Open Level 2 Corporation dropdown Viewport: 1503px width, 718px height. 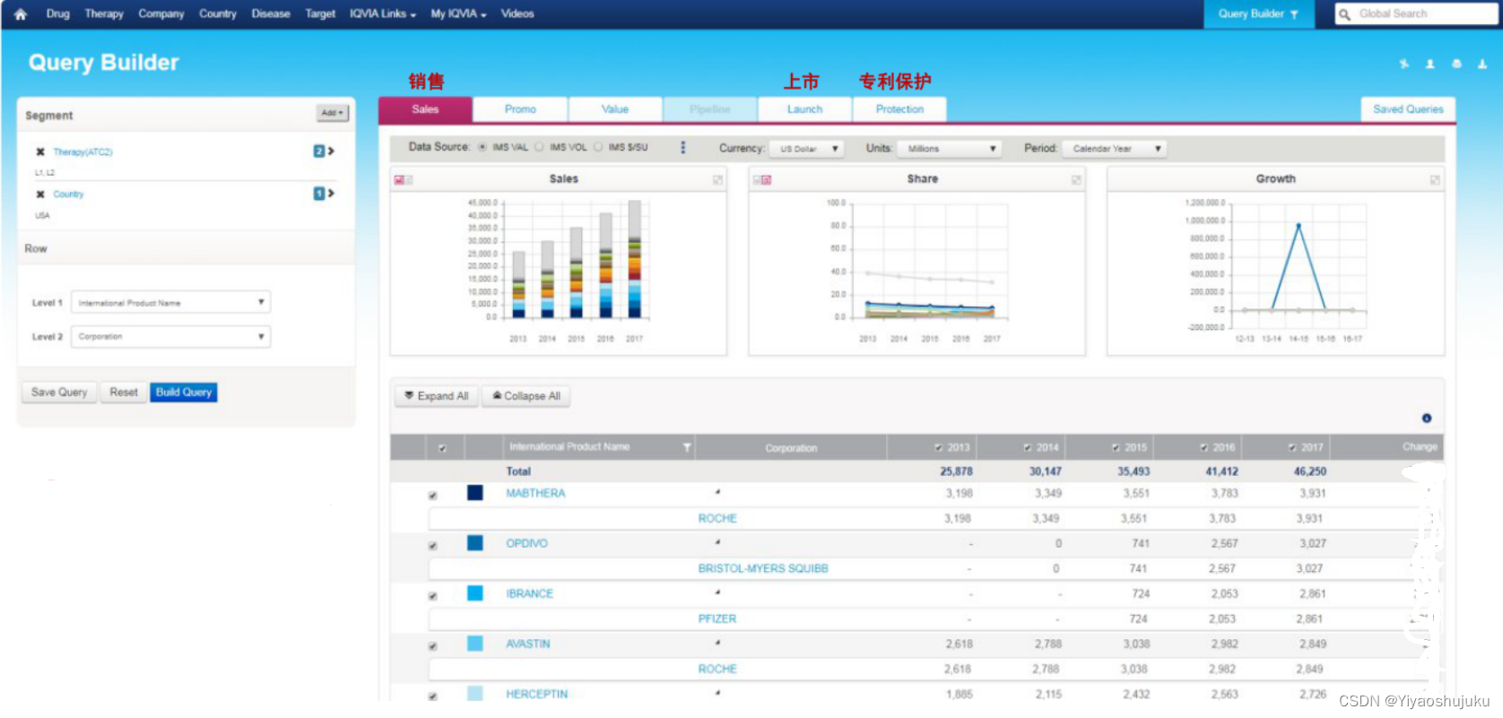[170, 336]
